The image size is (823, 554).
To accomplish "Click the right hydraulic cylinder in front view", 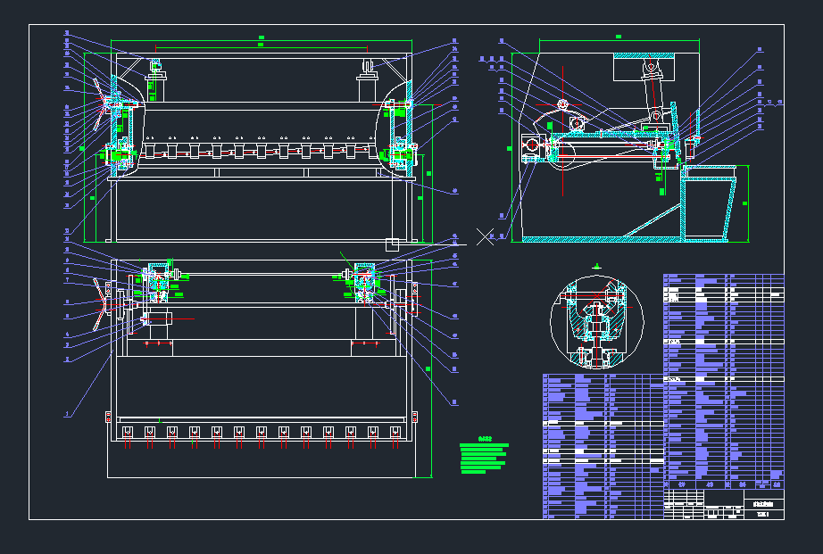I will 368,86.
